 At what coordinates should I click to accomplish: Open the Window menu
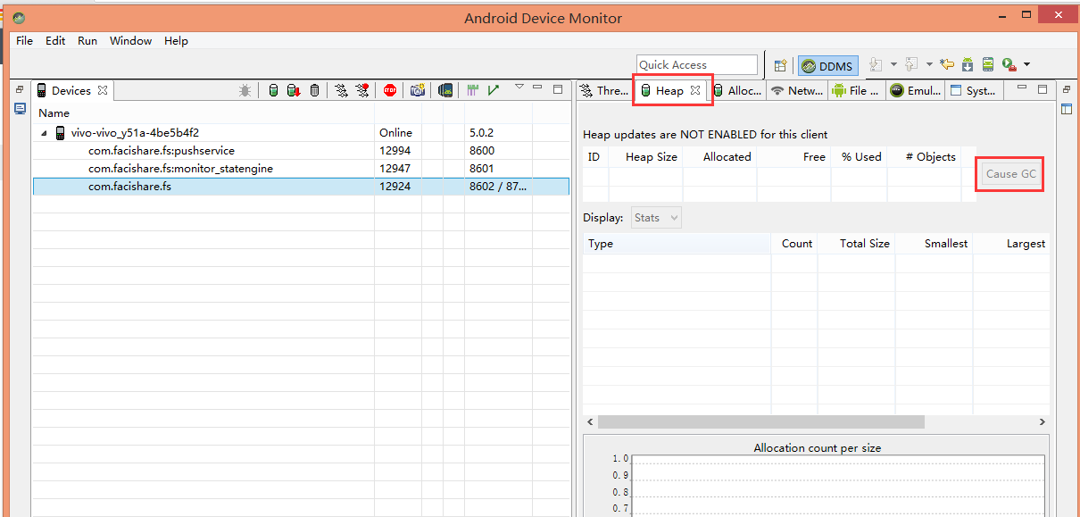(130, 40)
